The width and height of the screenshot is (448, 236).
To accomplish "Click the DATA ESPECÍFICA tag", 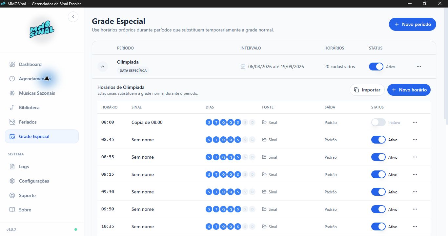I will [133, 70].
